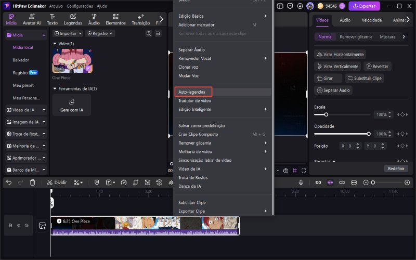Toggle track visibility eye icon
Image resolution: width=416 pixels, height=260 pixels.
pyautogui.click(x=19, y=225)
